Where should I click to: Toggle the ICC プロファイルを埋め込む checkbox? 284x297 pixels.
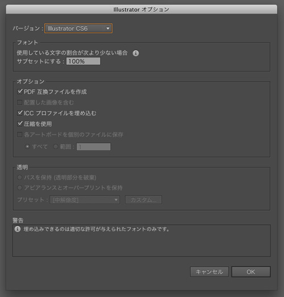(x=20, y=113)
